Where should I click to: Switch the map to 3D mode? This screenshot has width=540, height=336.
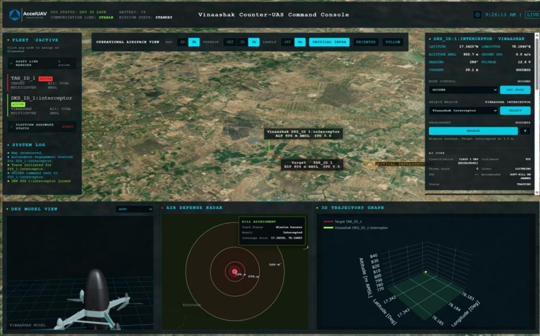194,42
